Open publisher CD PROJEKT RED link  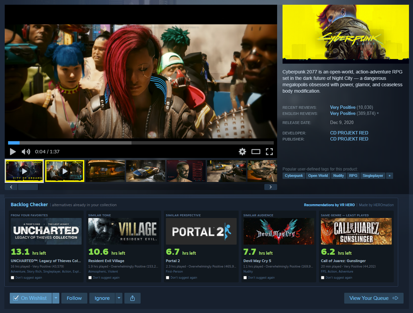pos(349,139)
